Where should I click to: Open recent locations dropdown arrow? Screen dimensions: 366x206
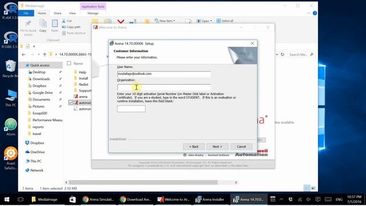[38, 54]
